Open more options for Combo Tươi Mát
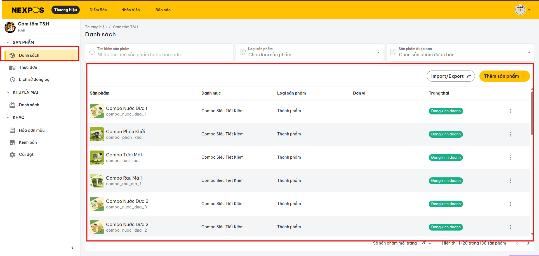 510,158
